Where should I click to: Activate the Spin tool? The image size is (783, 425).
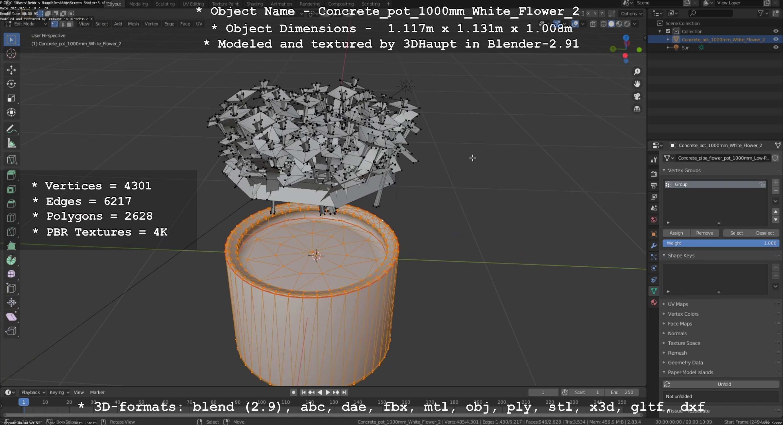point(12,260)
